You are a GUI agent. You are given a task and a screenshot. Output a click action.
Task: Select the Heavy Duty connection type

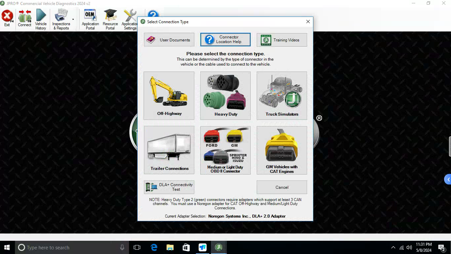[225, 96]
